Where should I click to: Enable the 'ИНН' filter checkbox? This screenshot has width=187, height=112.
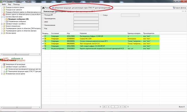43,22
